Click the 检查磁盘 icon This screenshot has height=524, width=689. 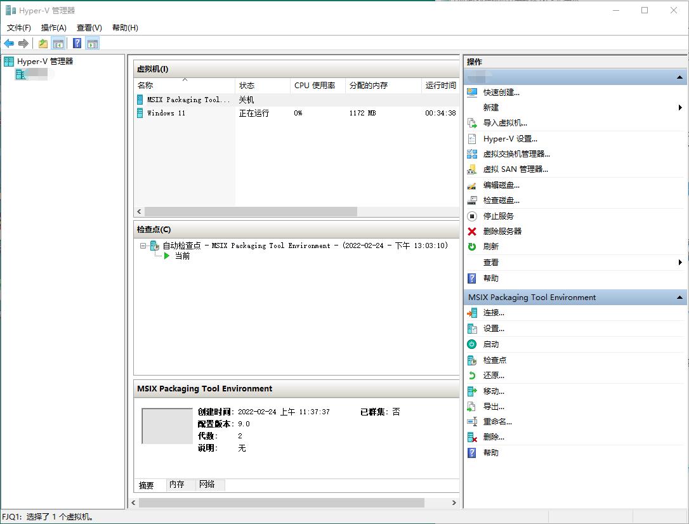pos(472,200)
